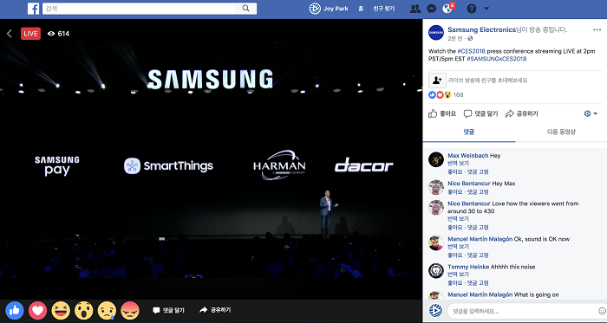Screen dimensions: 607x323
Task: Pin the 'Hey Max' comment
Action: click(x=478, y=191)
